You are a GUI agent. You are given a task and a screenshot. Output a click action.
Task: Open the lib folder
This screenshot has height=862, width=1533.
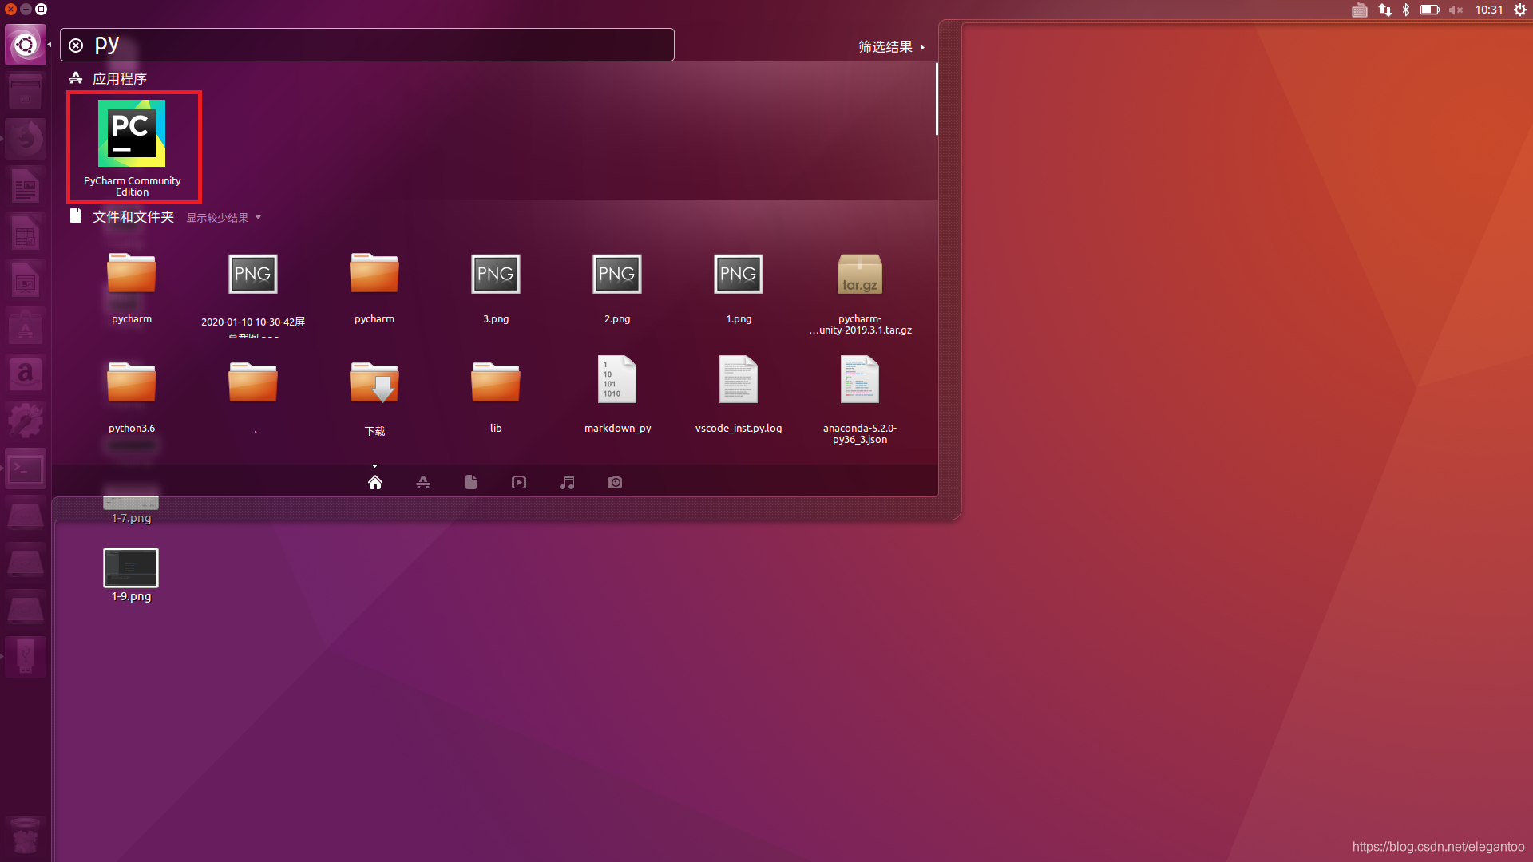(496, 397)
